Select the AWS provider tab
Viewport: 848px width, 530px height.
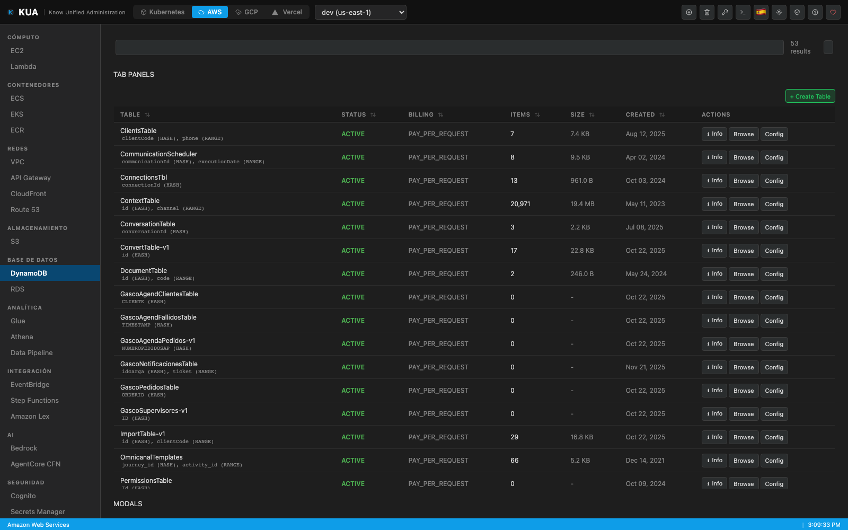click(x=210, y=12)
